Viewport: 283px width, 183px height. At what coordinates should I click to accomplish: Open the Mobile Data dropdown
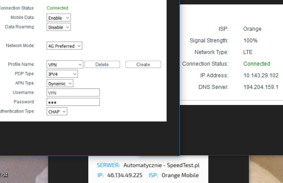pyautogui.click(x=58, y=18)
